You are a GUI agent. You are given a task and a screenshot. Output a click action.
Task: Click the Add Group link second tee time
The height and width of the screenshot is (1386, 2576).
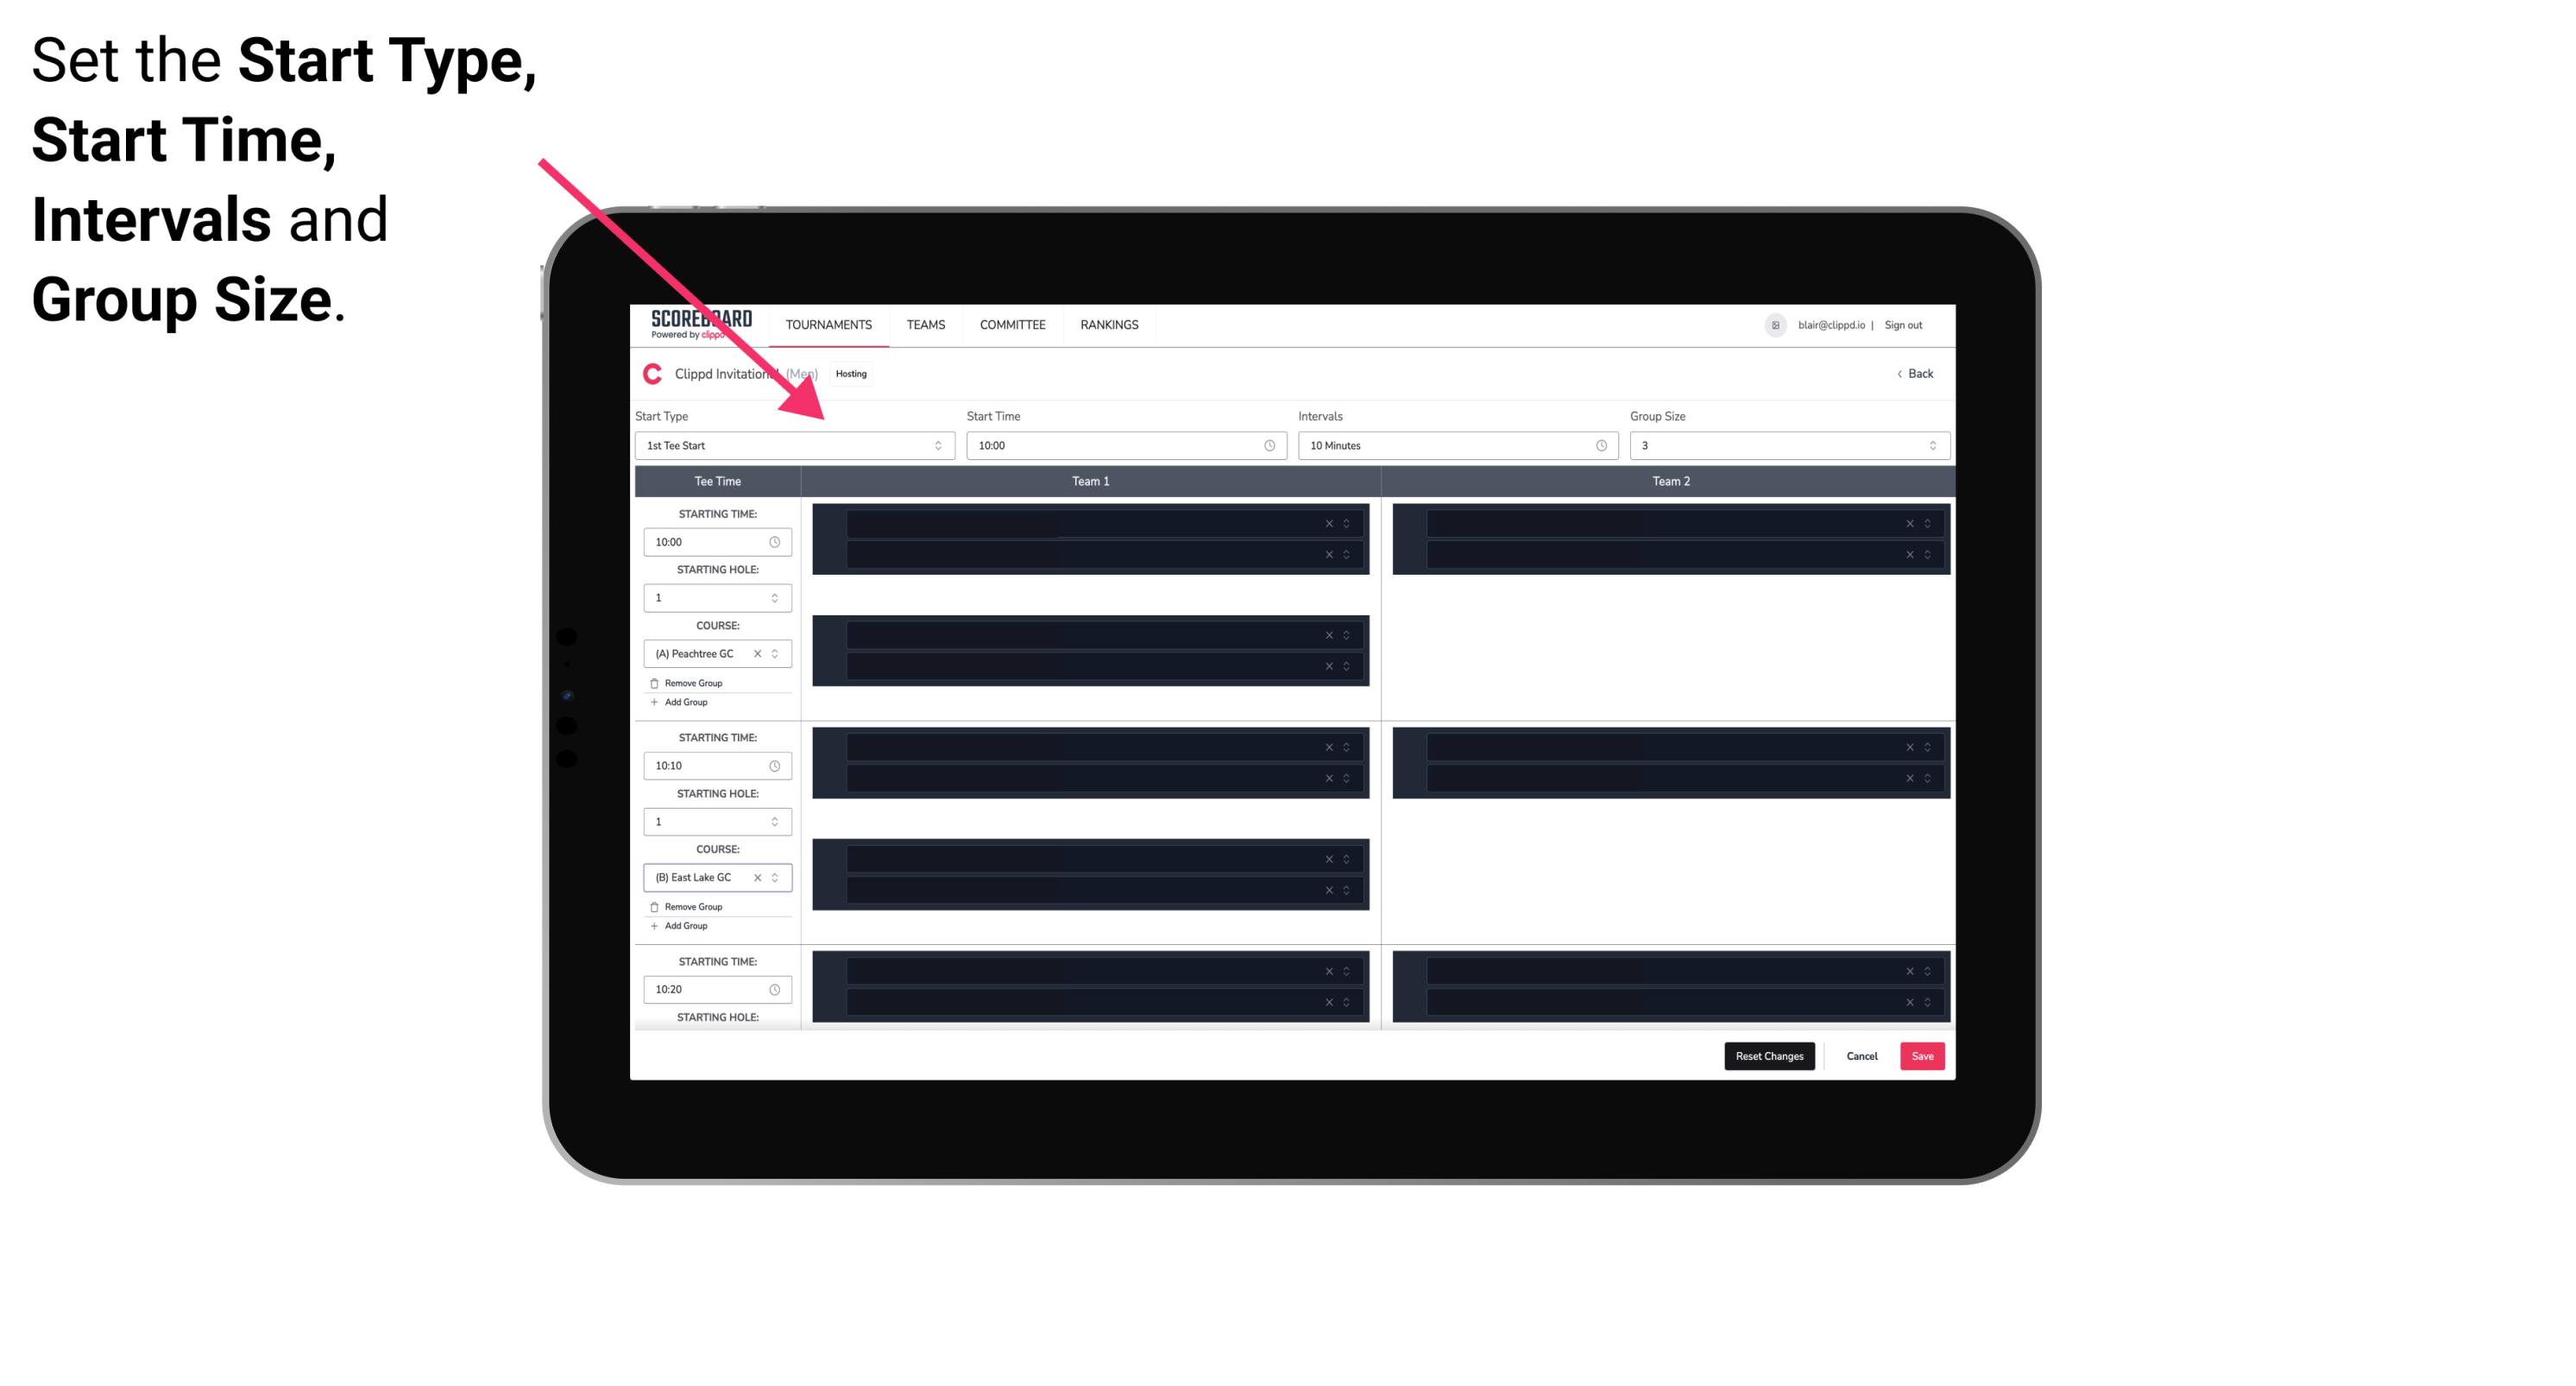pos(683,927)
